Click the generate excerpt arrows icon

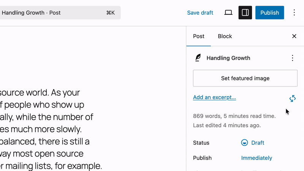(292, 98)
